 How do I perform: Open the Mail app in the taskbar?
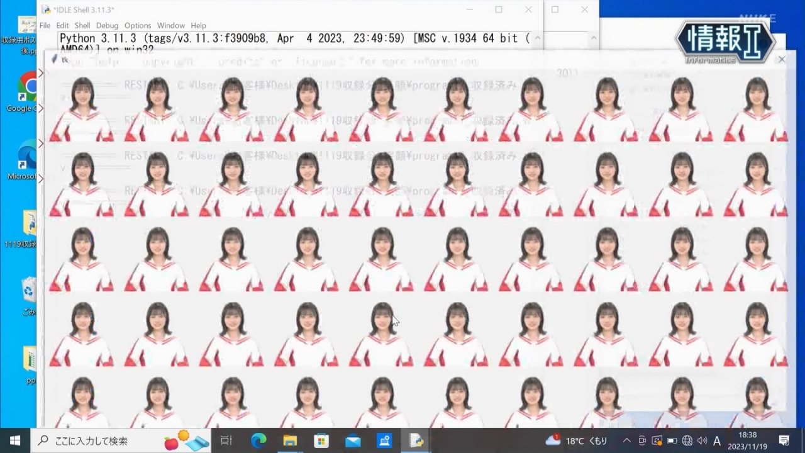353,440
